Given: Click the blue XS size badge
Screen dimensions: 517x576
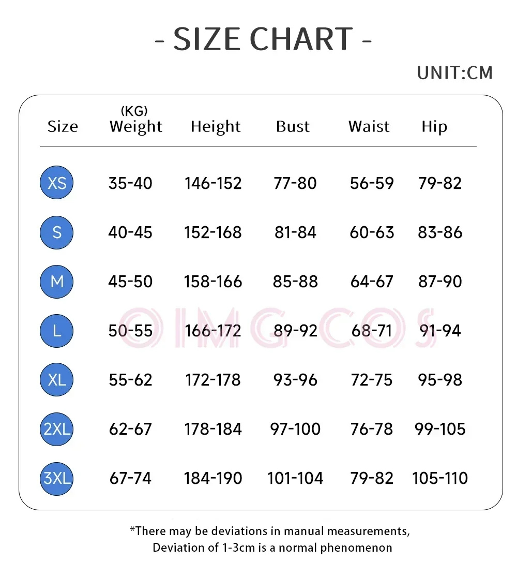Looking at the screenshot, I should tap(56, 183).
